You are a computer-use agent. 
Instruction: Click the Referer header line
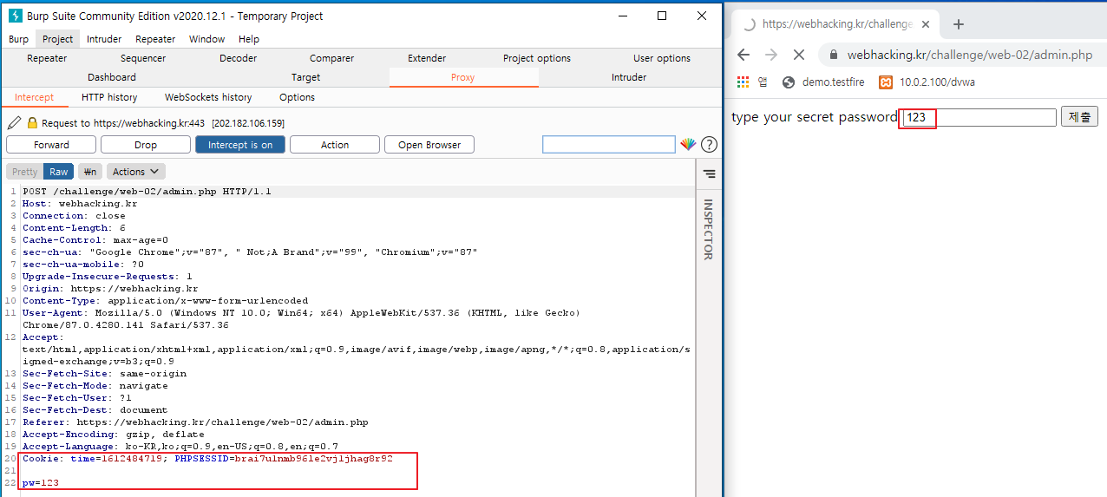point(195,422)
